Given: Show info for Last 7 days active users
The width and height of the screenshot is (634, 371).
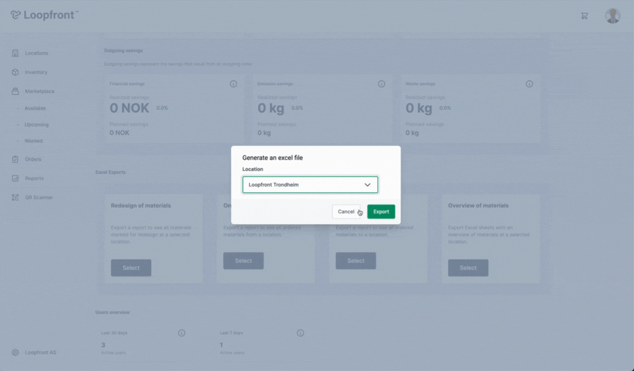Looking at the screenshot, I should pyautogui.click(x=301, y=333).
